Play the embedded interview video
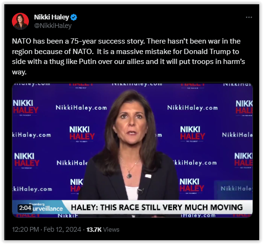The image size is (263, 244). tap(132, 150)
